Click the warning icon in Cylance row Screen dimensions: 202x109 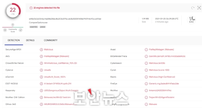(x=41, y=70)
